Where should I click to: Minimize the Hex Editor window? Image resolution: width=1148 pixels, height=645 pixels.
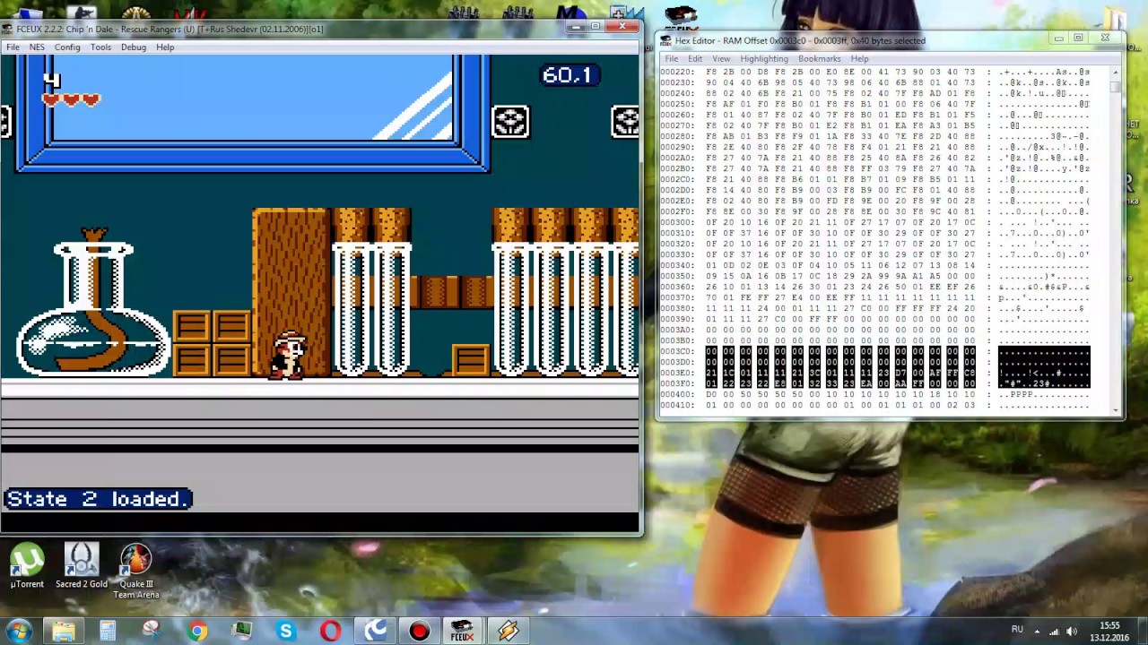pyautogui.click(x=1059, y=39)
